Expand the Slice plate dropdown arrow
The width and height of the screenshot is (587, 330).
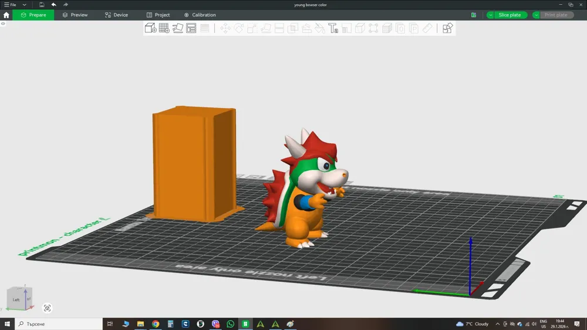pyautogui.click(x=490, y=15)
